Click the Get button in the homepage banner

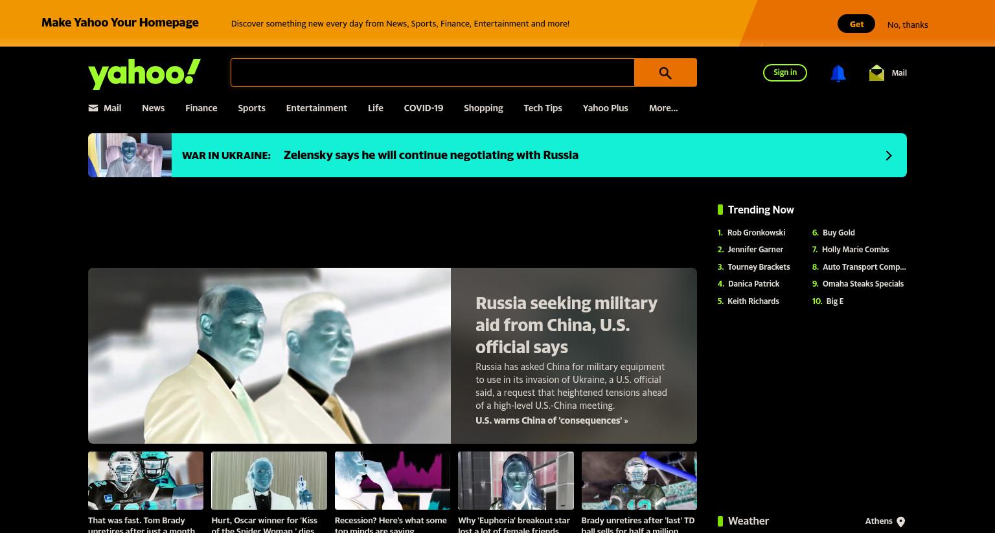click(856, 24)
